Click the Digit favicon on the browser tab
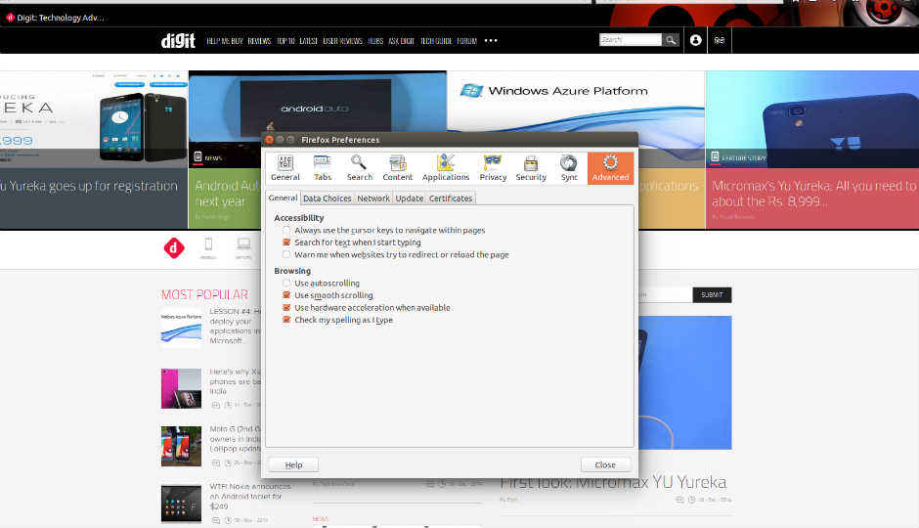Screen dimensions: 919x528 (10, 18)
